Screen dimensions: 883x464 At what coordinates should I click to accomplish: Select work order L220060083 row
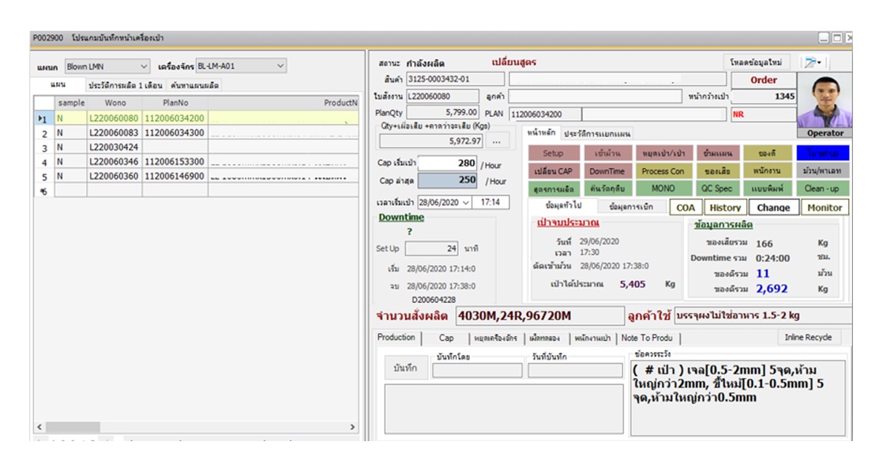pos(115,133)
